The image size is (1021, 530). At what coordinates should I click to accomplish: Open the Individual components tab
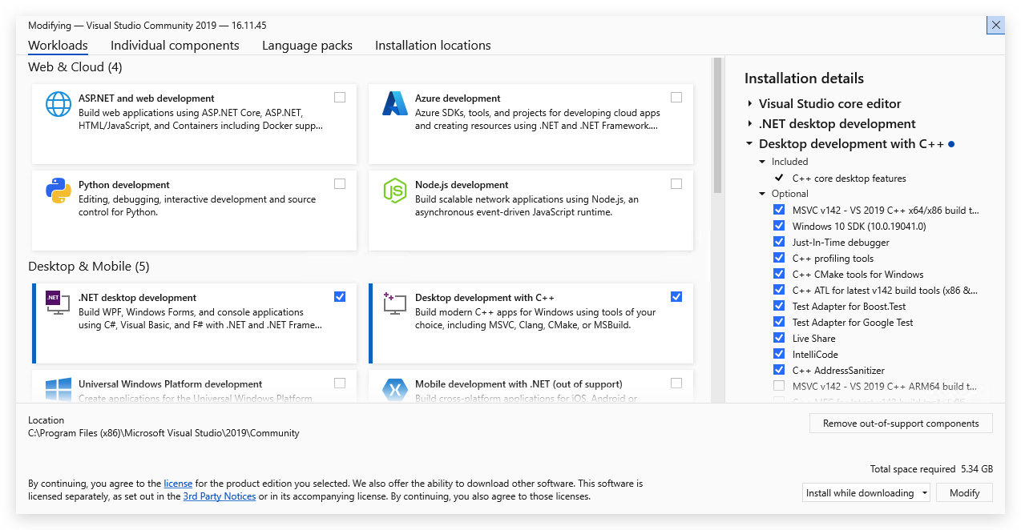[175, 46]
